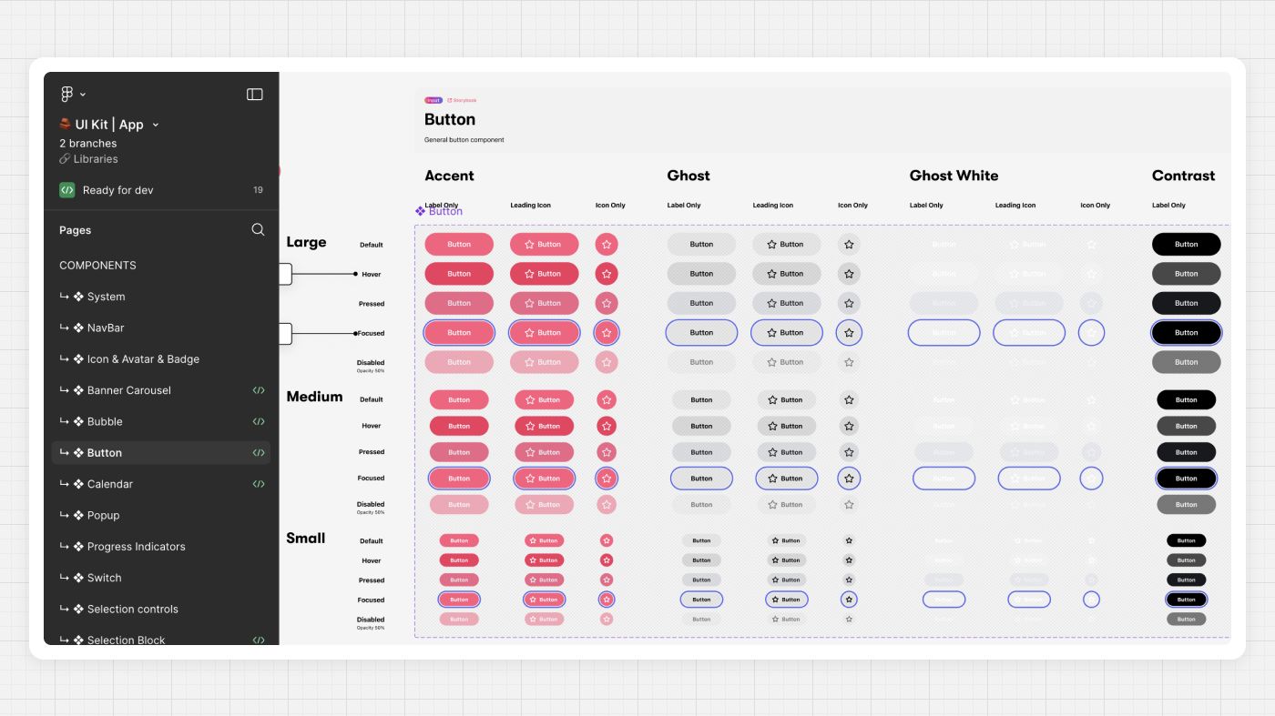Screen dimensions: 1275x716
Task: Click the Large Accent Default star icon button
Action: 607,244
